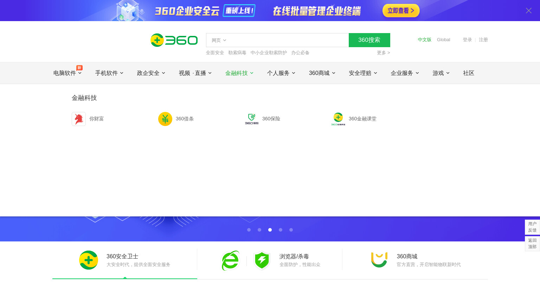The image size is (540, 290).
Task: Open the 网页 search type dropdown
Action: click(219, 40)
